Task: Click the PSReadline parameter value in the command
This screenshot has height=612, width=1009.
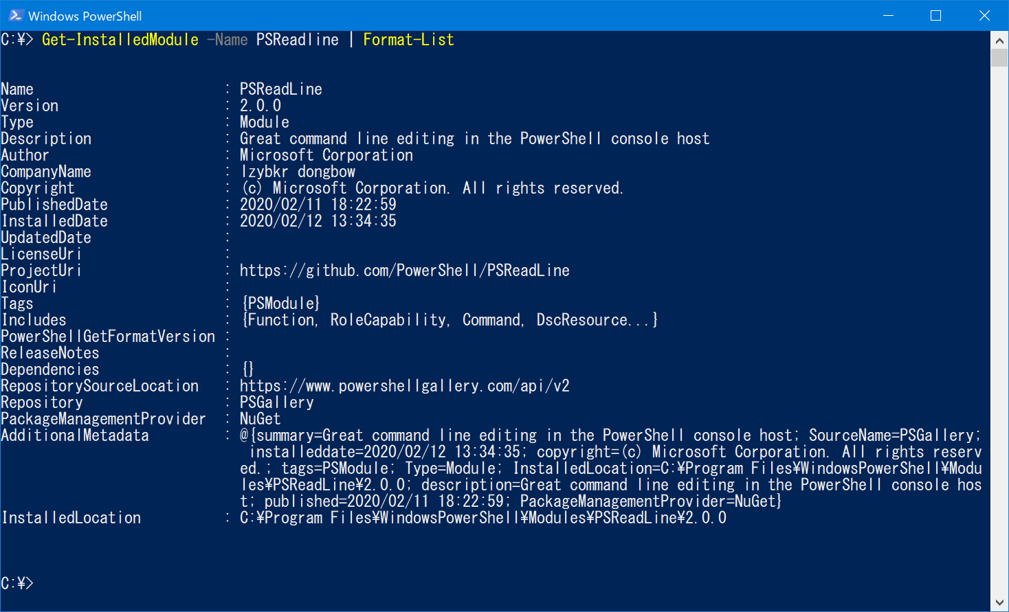Action: [297, 39]
